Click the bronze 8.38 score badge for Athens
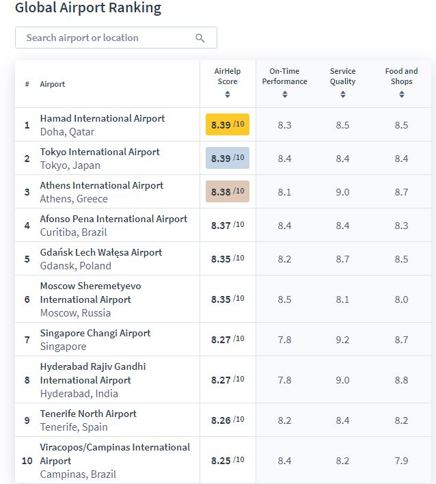This screenshot has width=436, height=484. 228,192
